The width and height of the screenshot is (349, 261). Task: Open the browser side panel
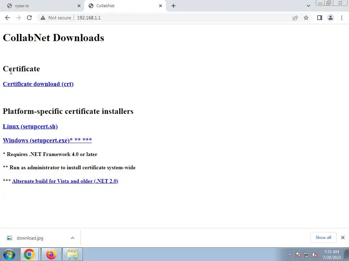coord(320,18)
